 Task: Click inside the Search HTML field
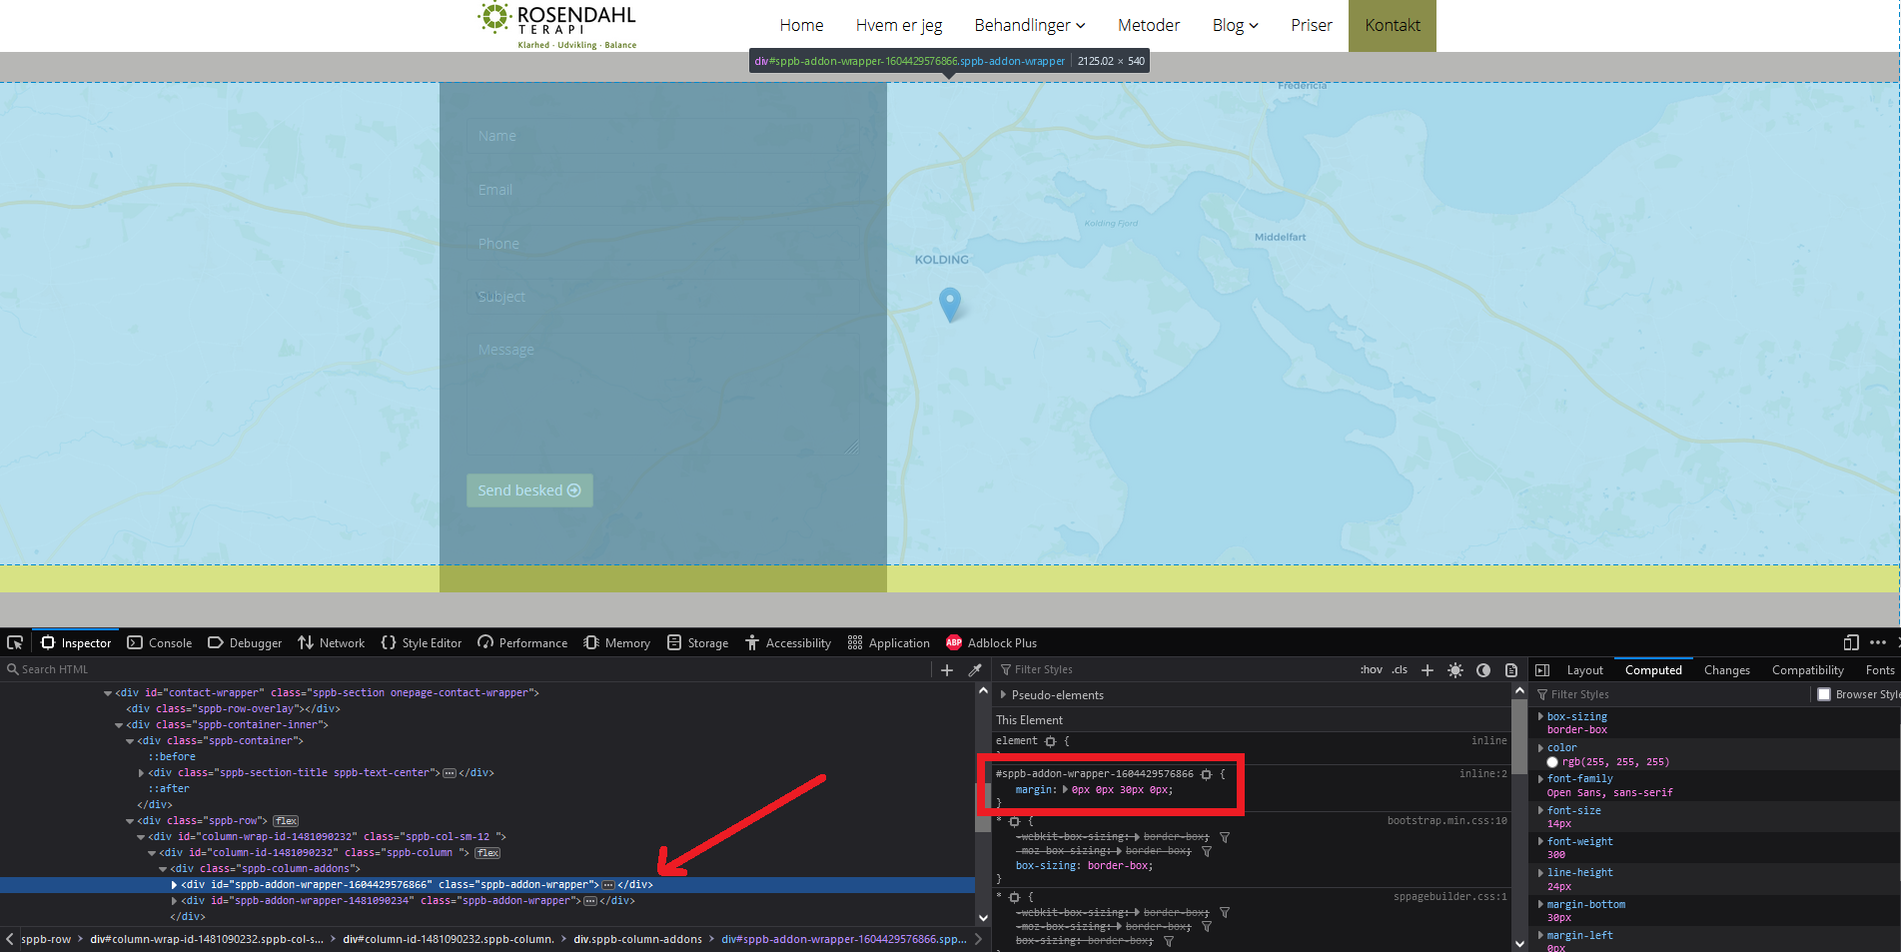click(100, 668)
